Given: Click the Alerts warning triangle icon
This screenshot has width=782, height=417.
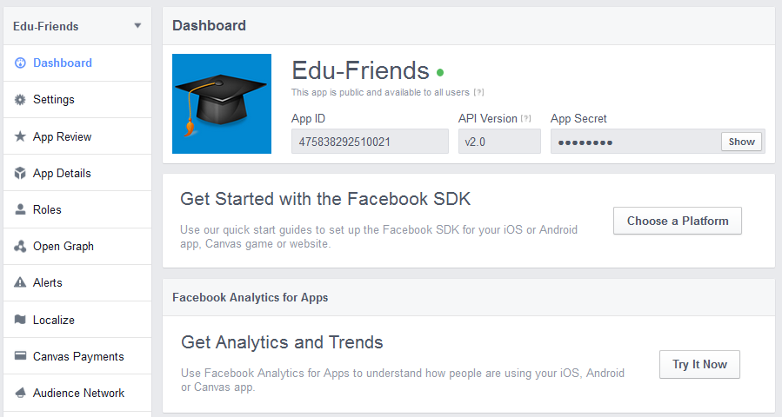Looking at the screenshot, I should [x=20, y=282].
